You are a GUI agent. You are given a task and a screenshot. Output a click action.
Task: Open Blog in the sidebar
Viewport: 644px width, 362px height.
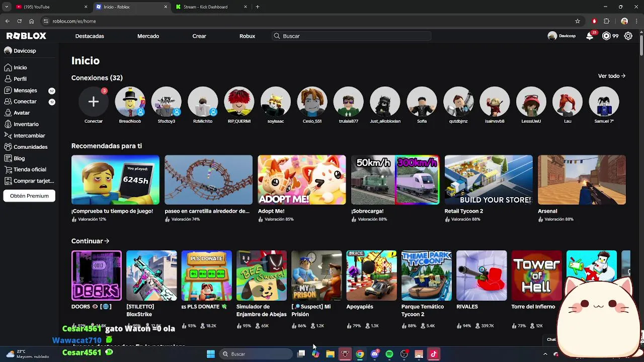click(x=19, y=158)
